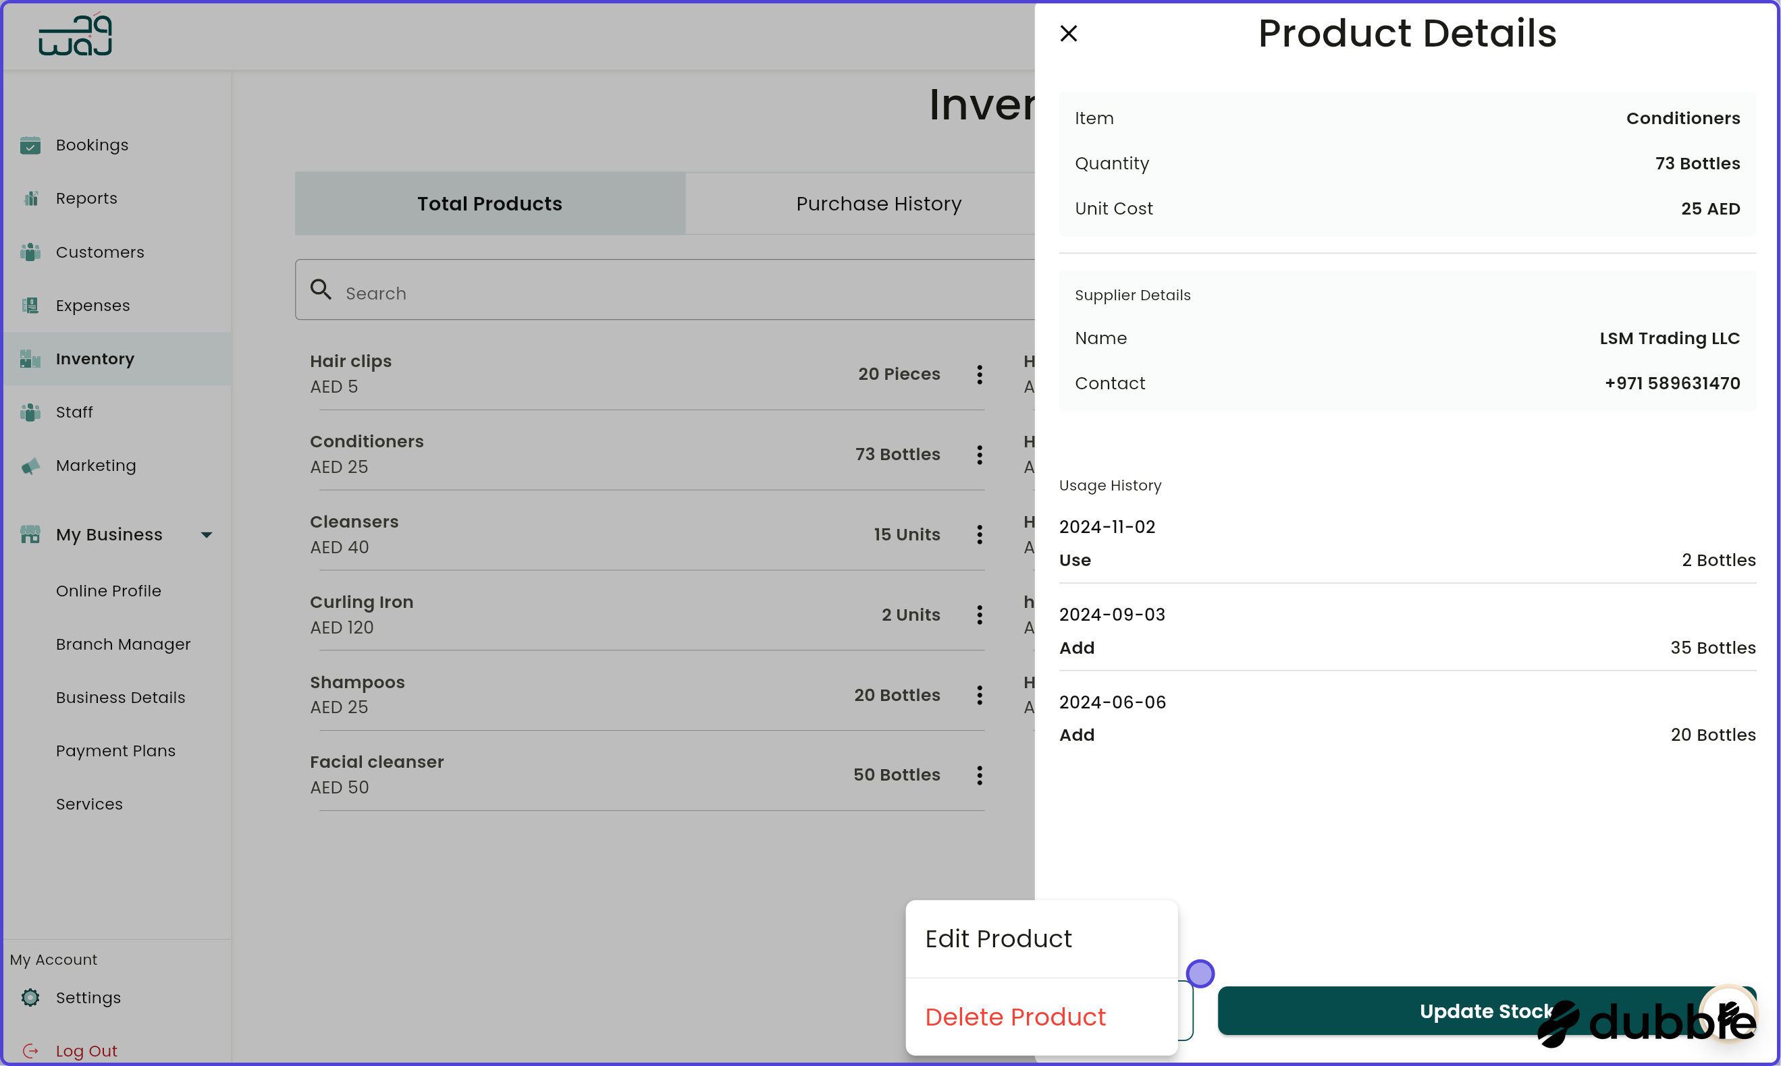Open Settings with the gear icon

coord(30,998)
